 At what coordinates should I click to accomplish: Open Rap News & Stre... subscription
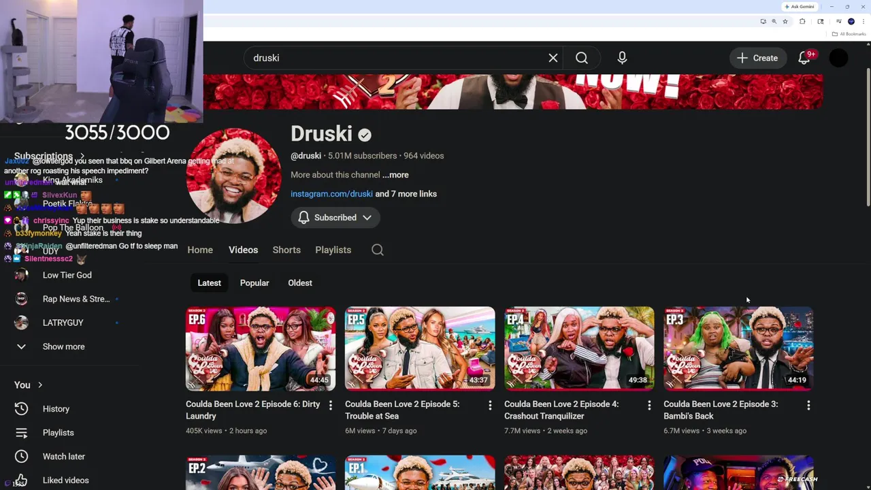(x=76, y=299)
